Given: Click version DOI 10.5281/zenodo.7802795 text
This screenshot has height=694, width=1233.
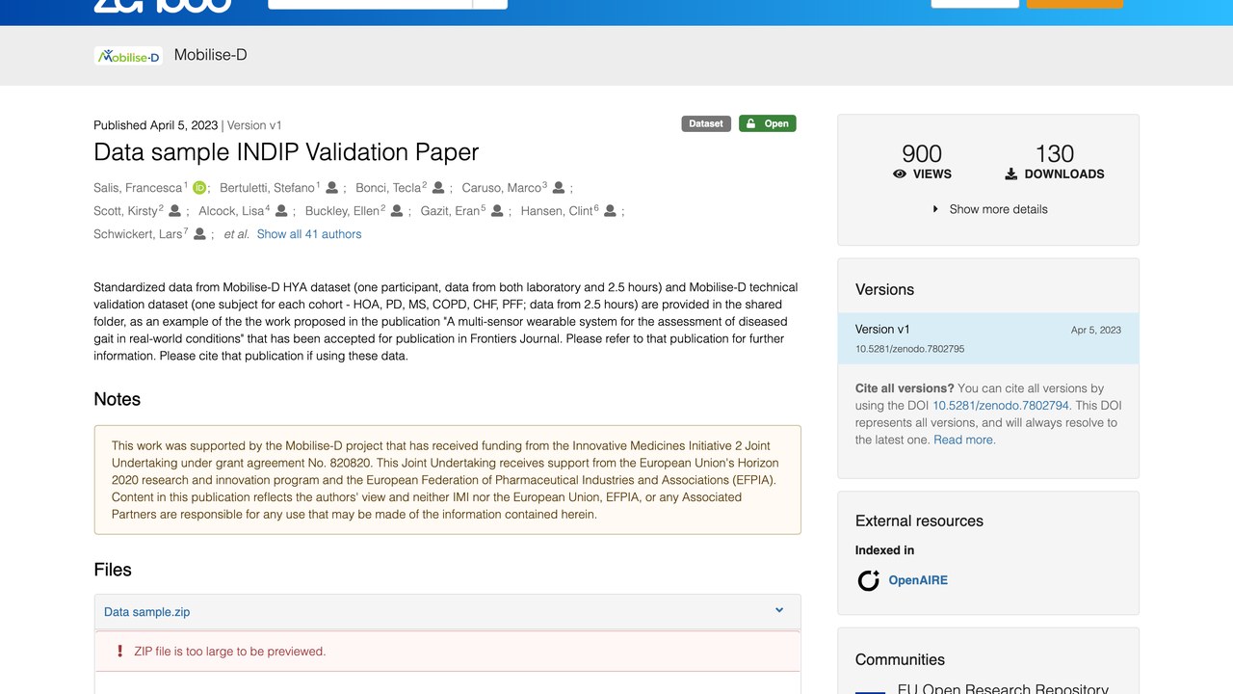Looking at the screenshot, I should point(909,349).
